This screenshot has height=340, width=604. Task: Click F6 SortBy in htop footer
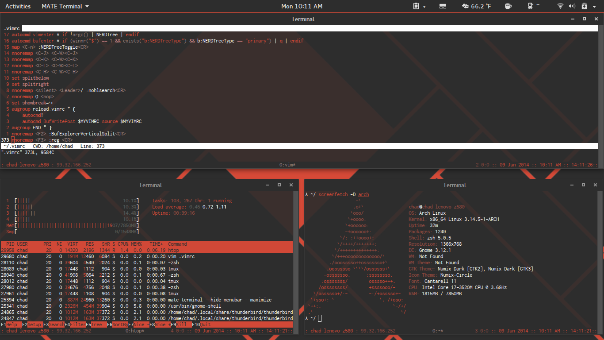pos(118,325)
